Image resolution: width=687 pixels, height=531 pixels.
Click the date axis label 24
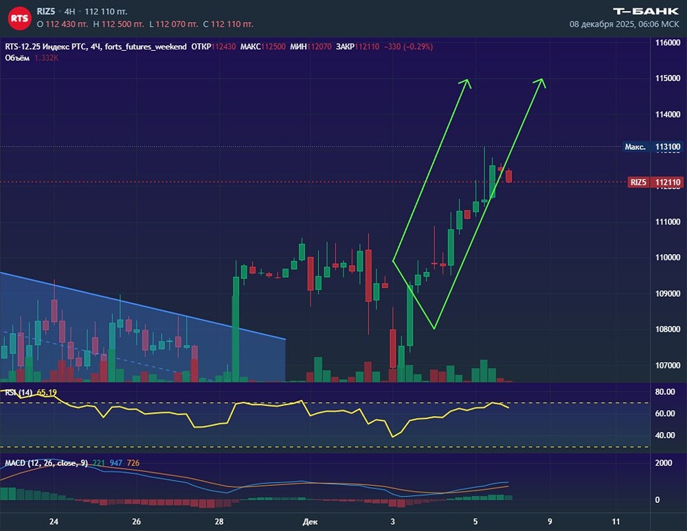pyautogui.click(x=54, y=521)
